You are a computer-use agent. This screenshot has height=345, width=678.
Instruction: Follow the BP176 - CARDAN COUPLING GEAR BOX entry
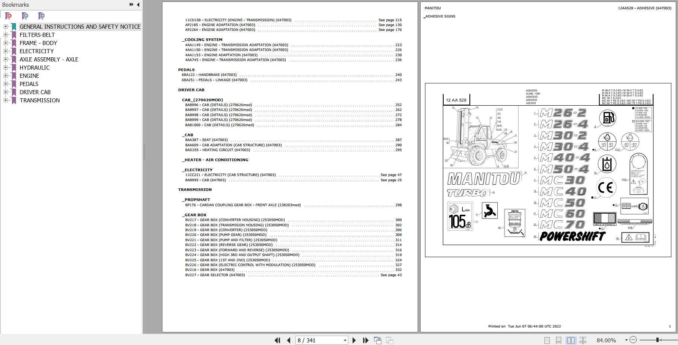(294, 205)
